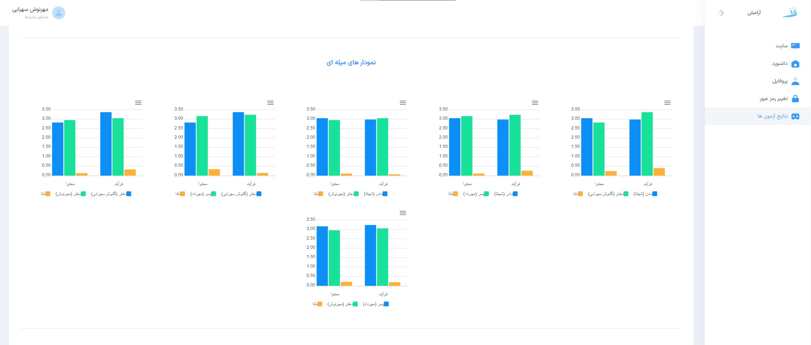This screenshot has width=811, height=345.
Task: Open hamburger menu of the bottom chart
Action: pos(403,213)
